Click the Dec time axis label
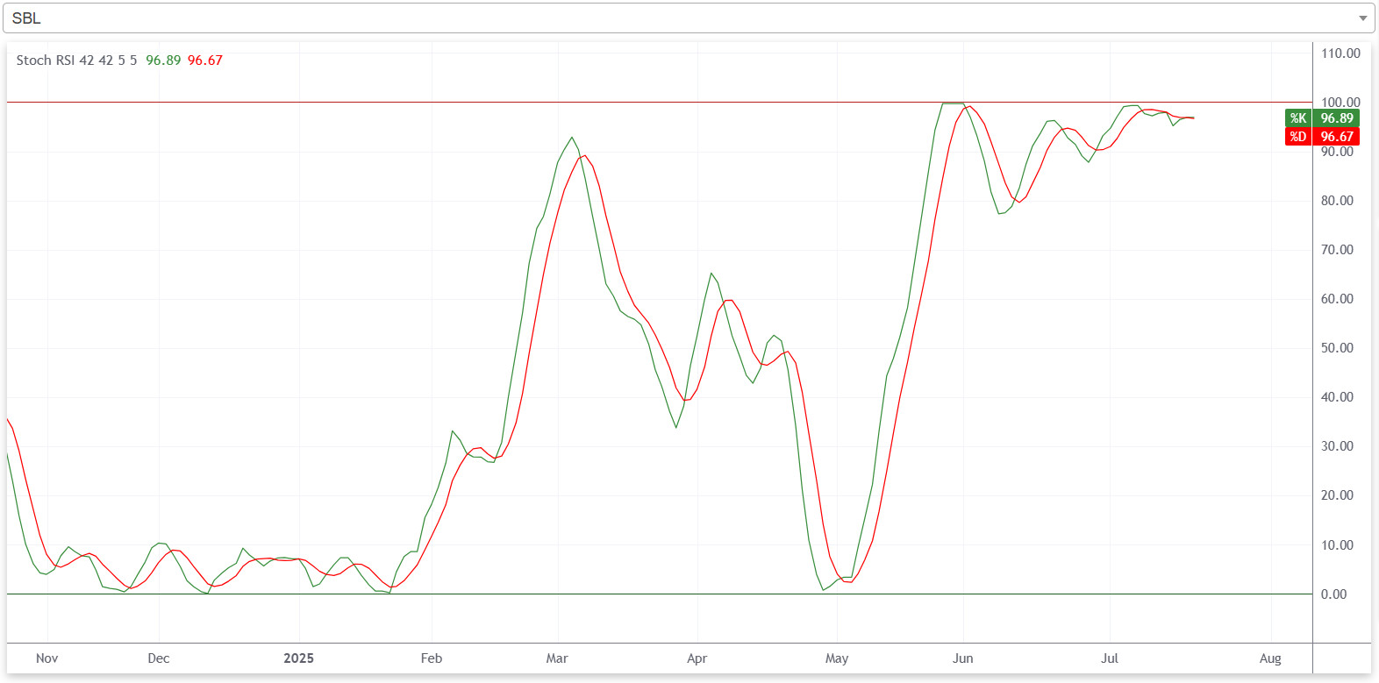 coord(159,658)
